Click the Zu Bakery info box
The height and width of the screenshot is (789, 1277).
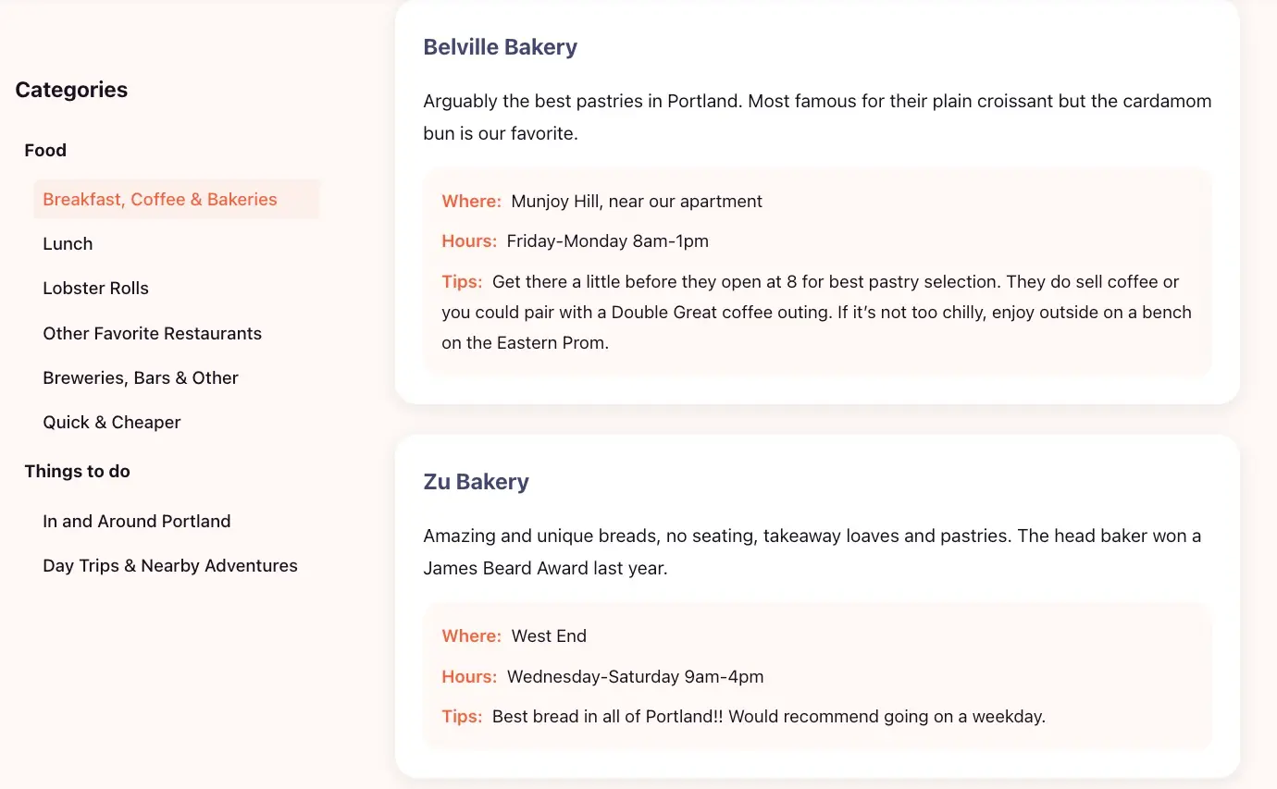[x=817, y=676]
